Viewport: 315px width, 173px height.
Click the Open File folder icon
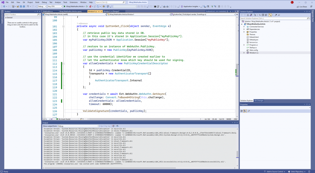click(x=18, y=6)
